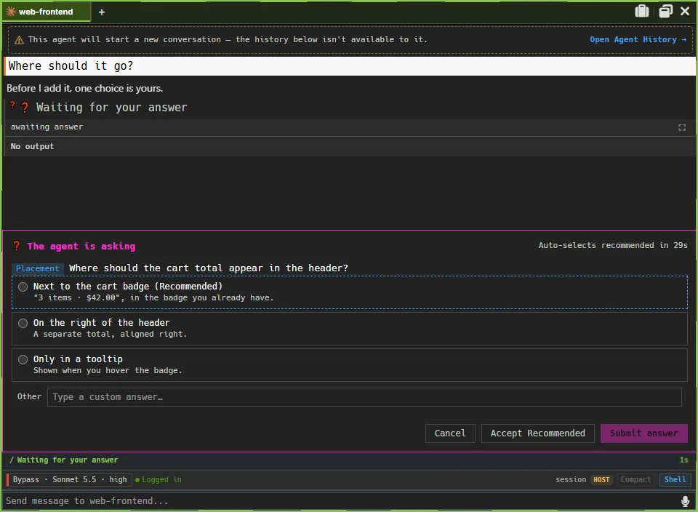Expand the awaiting answer output panel
This screenshot has height=512, width=698.
[x=681, y=128]
